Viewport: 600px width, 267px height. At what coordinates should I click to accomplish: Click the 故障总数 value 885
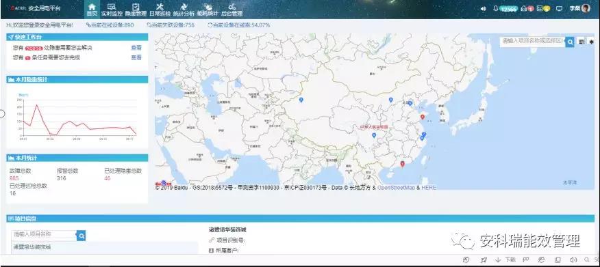14,178
